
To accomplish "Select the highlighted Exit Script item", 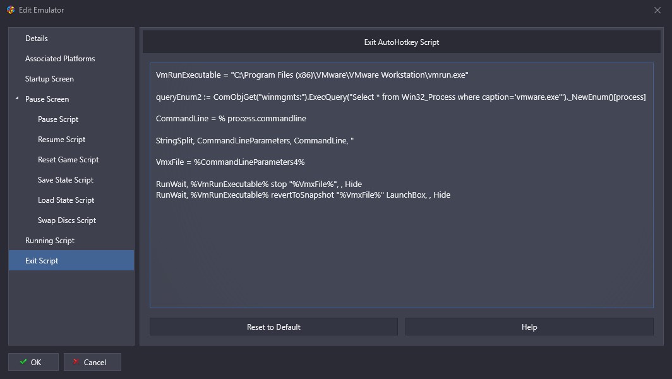I will click(x=42, y=261).
